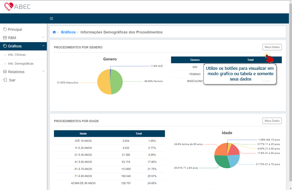Click the '41 À 60 ANOS' table row

109,162
